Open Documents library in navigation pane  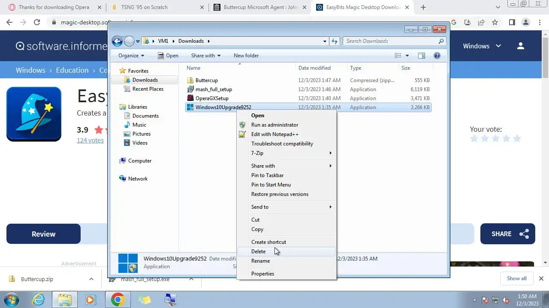(x=145, y=116)
